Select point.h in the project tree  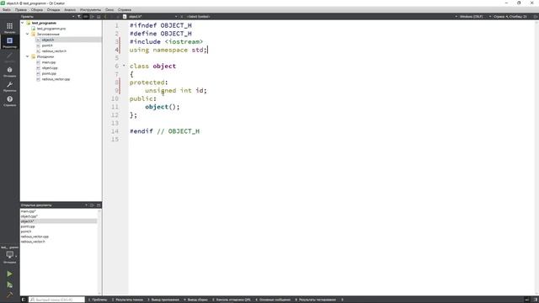tap(47, 45)
